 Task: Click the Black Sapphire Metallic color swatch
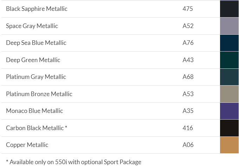[229, 9]
